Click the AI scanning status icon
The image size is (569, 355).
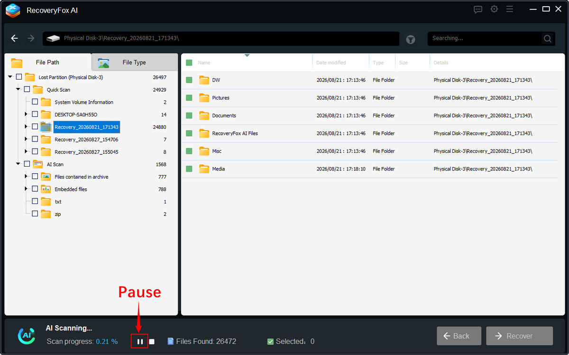click(27, 336)
